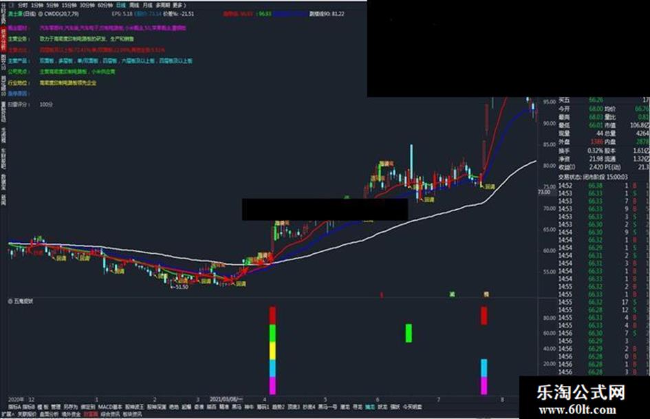The height and width of the screenshot is (419, 650).
Task: Select the 黑马一号 indicator tab
Action: tap(327, 407)
